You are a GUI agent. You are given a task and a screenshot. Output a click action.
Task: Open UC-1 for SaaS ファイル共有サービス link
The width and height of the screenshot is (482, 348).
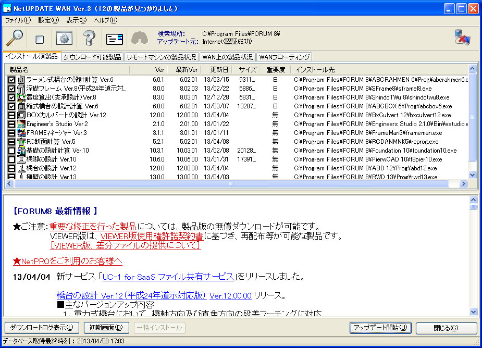[x=168, y=277]
